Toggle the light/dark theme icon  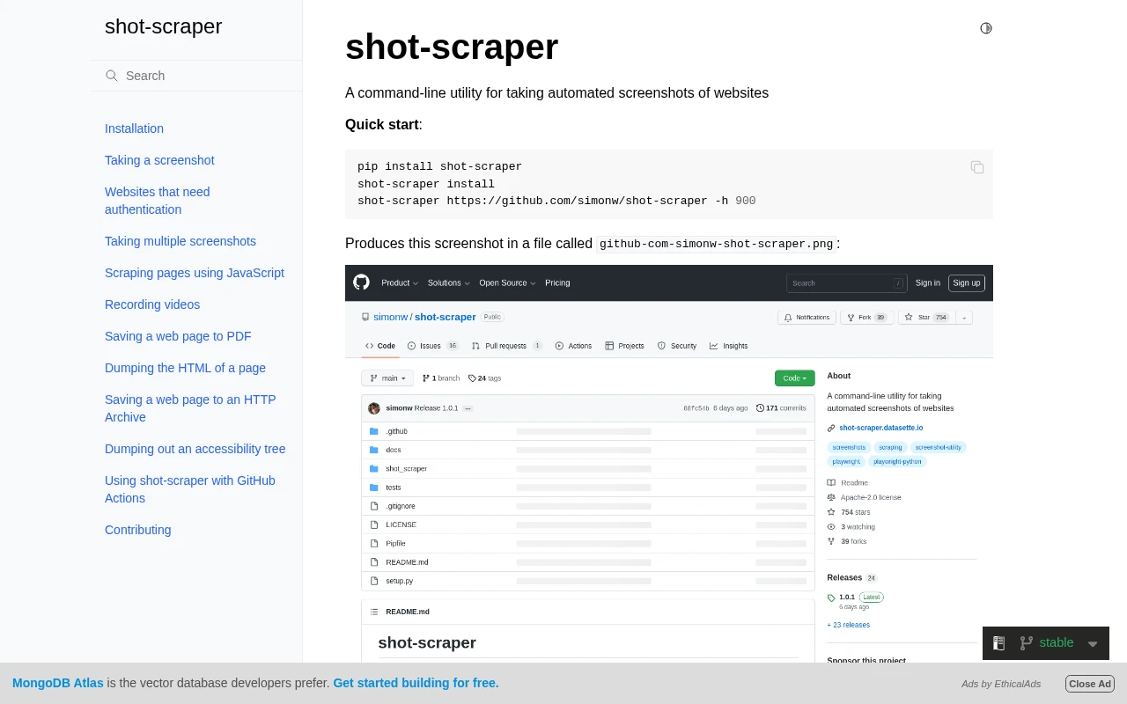click(986, 28)
